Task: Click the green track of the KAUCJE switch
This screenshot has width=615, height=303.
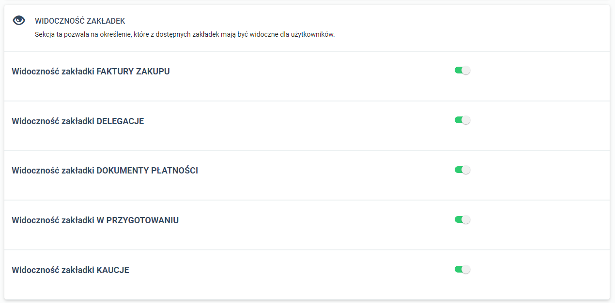Action: (x=458, y=270)
